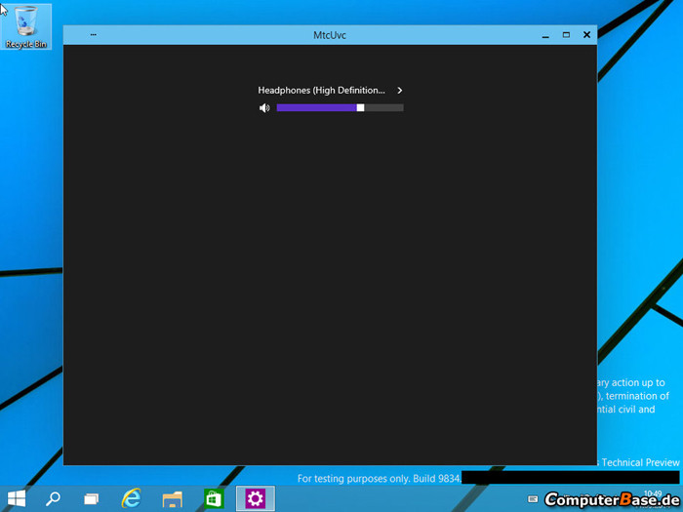Click the purple gear MtcUvc taskbar icon

(255, 498)
